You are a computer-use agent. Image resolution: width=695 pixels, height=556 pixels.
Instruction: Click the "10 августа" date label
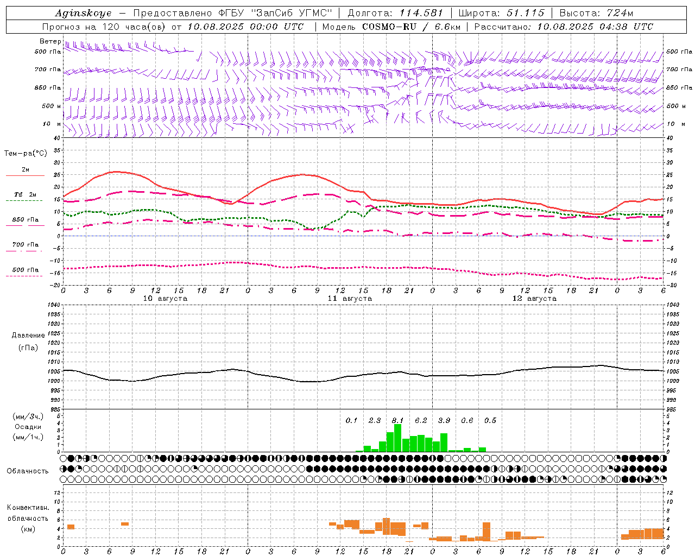click(x=165, y=299)
